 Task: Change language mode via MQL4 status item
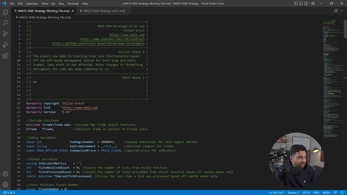pyautogui.click(x=326, y=193)
